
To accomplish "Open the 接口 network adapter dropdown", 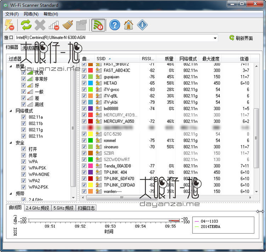I will [215, 38].
